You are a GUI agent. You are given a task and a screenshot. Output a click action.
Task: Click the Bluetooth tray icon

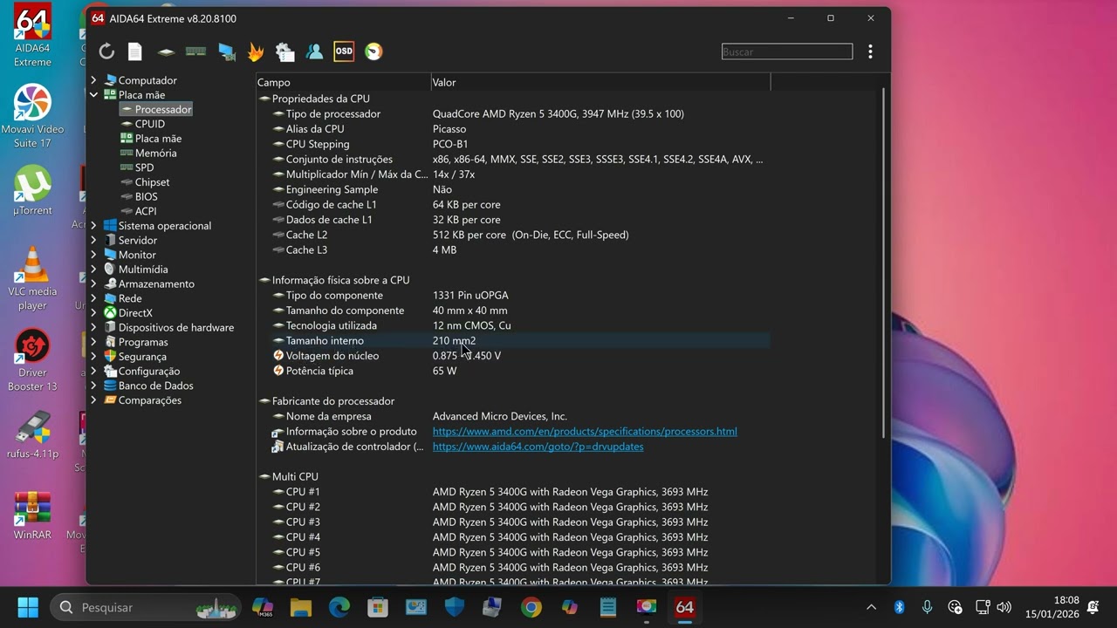tap(899, 607)
